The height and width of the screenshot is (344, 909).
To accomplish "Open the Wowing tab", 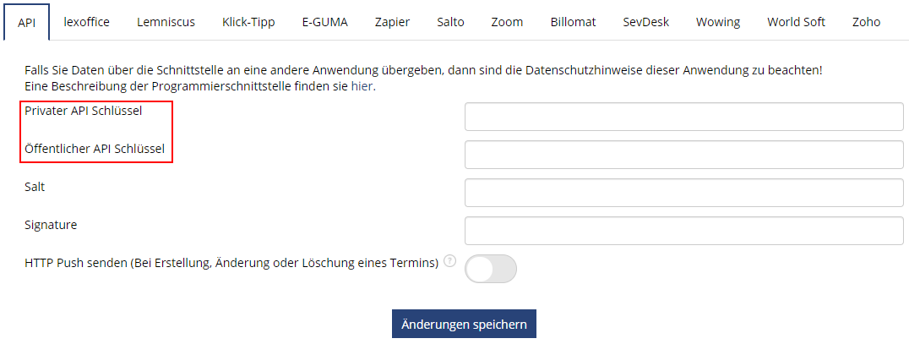I will tap(718, 22).
